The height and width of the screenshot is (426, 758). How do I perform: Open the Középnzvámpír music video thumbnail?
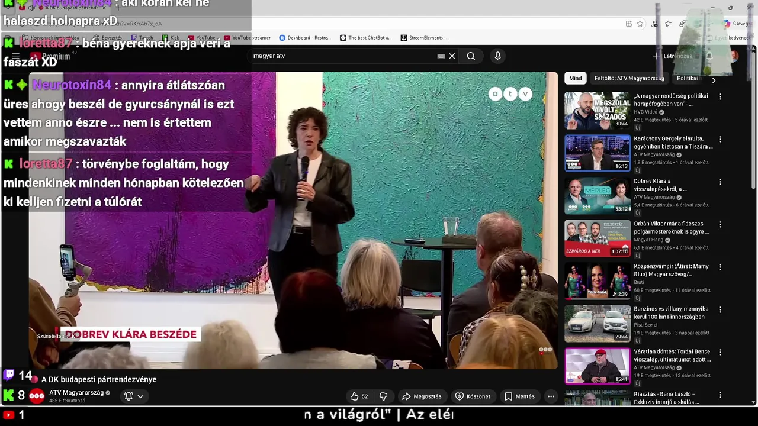[597, 281]
